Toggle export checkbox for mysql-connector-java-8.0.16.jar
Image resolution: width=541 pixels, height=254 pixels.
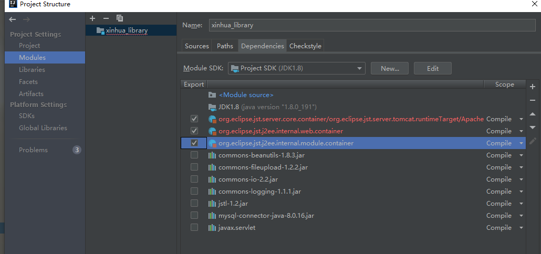coord(194,216)
